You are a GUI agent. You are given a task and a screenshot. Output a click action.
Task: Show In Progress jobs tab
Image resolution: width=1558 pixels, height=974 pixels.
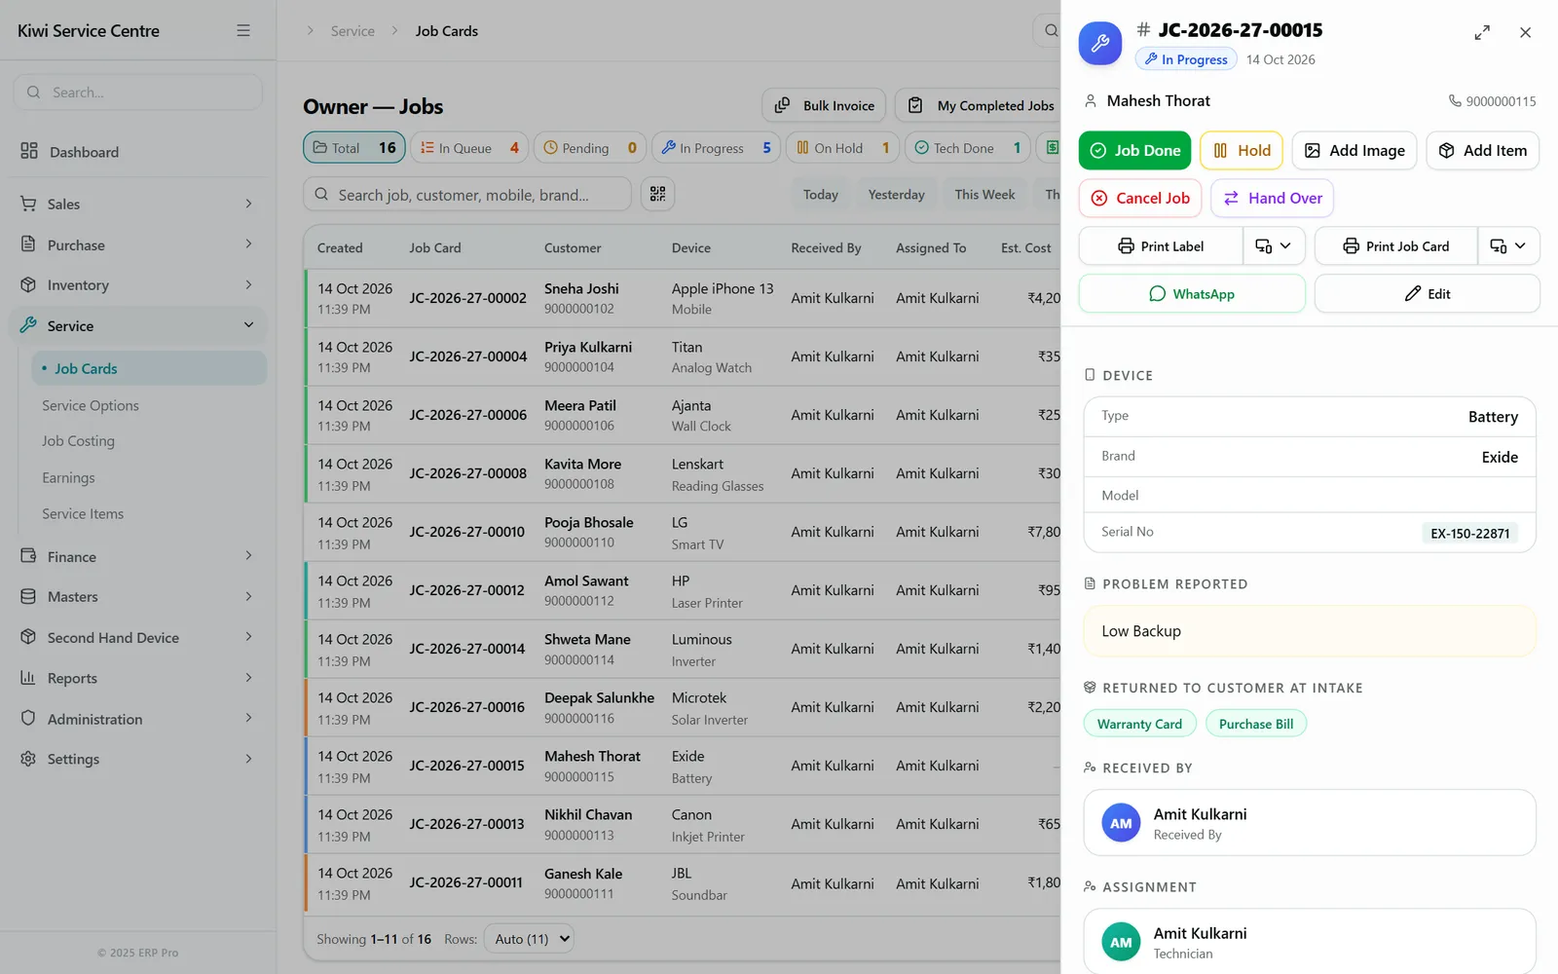pyautogui.click(x=716, y=148)
